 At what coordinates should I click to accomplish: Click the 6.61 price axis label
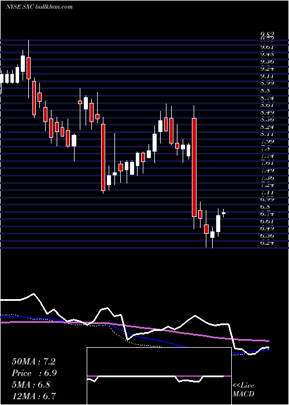point(267,222)
